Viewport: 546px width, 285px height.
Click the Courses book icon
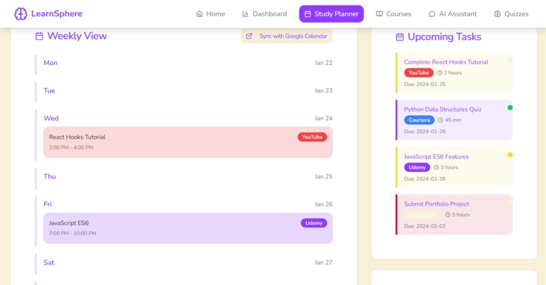379,14
